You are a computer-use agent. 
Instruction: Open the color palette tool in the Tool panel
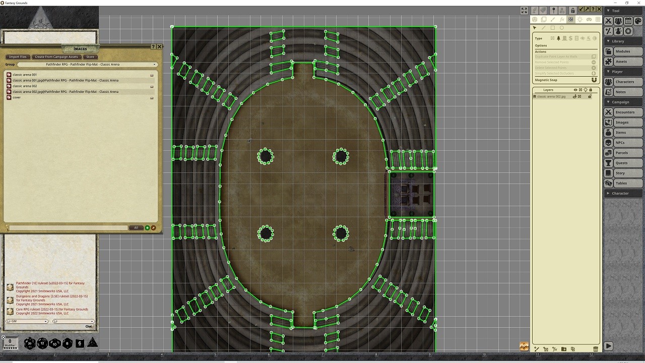[x=638, y=21]
